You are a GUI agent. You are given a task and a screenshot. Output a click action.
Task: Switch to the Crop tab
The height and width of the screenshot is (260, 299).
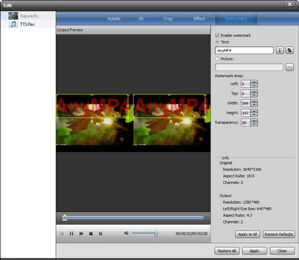point(168,19)
